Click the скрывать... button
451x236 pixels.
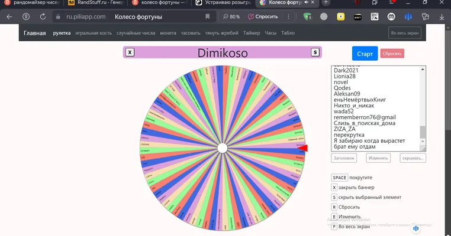(413, 158)
